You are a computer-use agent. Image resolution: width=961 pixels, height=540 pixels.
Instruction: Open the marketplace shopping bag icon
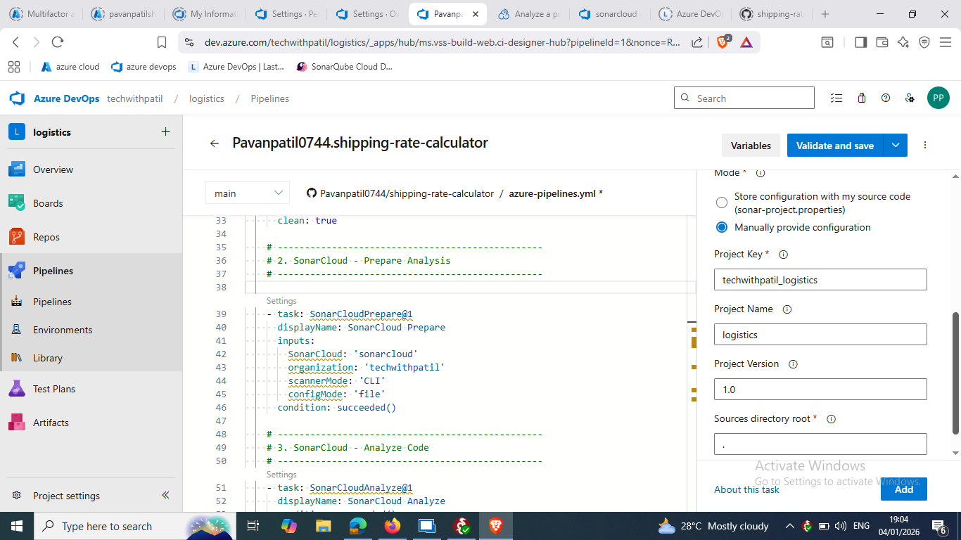click(861, 98)
